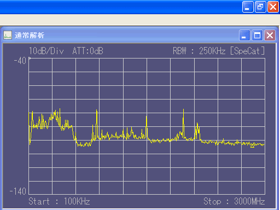Click the tallest spectrum peak right of center
Image resolution: width=280 pixels, height=210 pixels.
(183, 109)
